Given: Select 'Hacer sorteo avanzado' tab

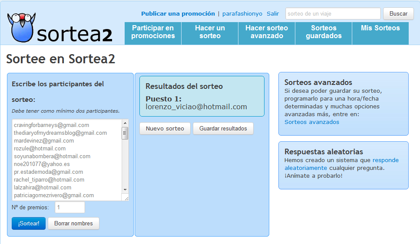Looking at the screenshot, I should pos(267,32).
